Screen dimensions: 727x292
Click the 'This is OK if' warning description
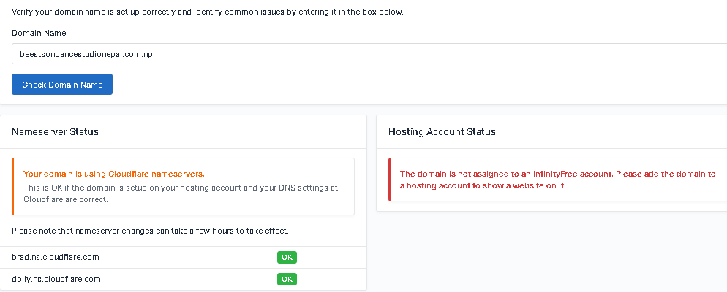pyautogui.click(x=181, y=188)
